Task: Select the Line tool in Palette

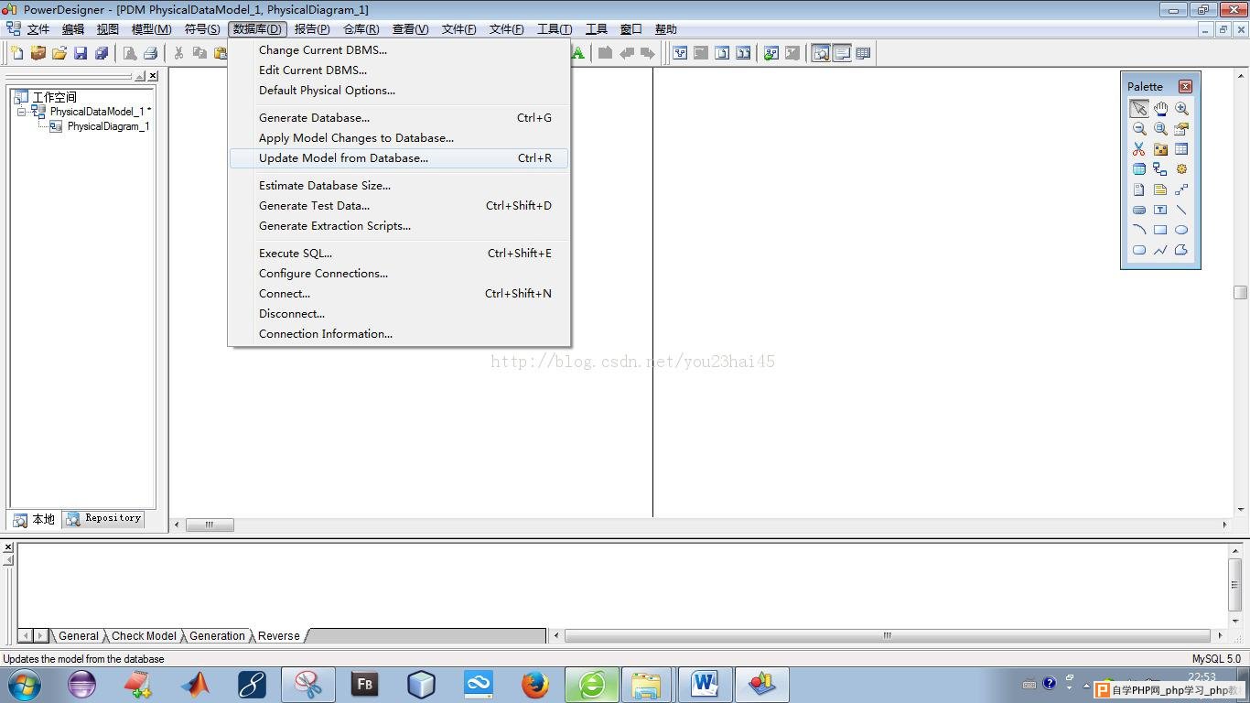Action: point(1181,210)
